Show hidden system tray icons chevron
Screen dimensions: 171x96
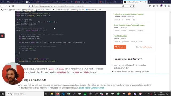146,94
